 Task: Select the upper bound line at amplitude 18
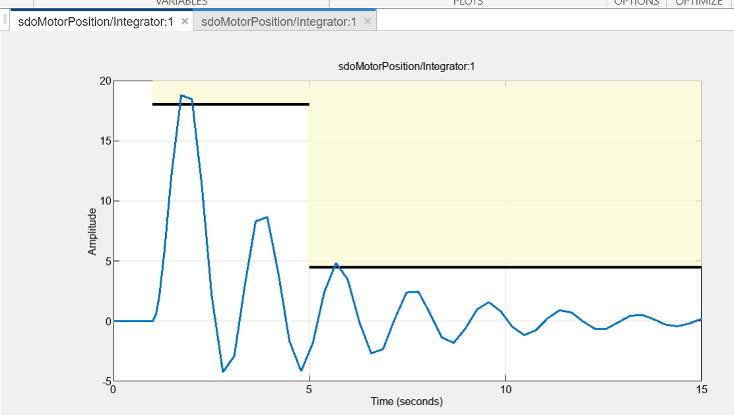(231, 104)
